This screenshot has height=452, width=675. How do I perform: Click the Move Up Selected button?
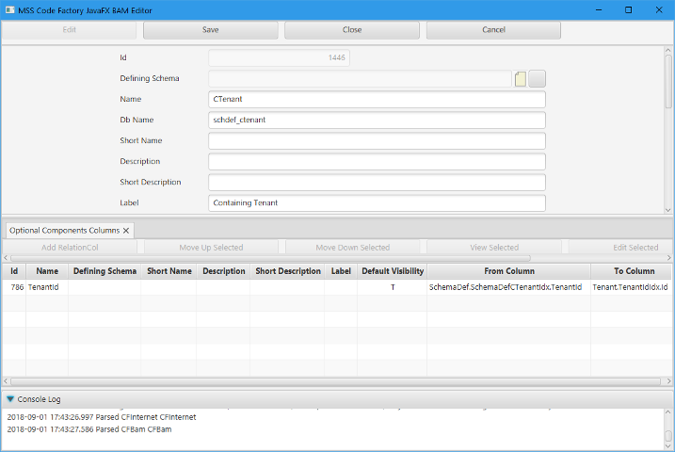[x=211, y=248]
